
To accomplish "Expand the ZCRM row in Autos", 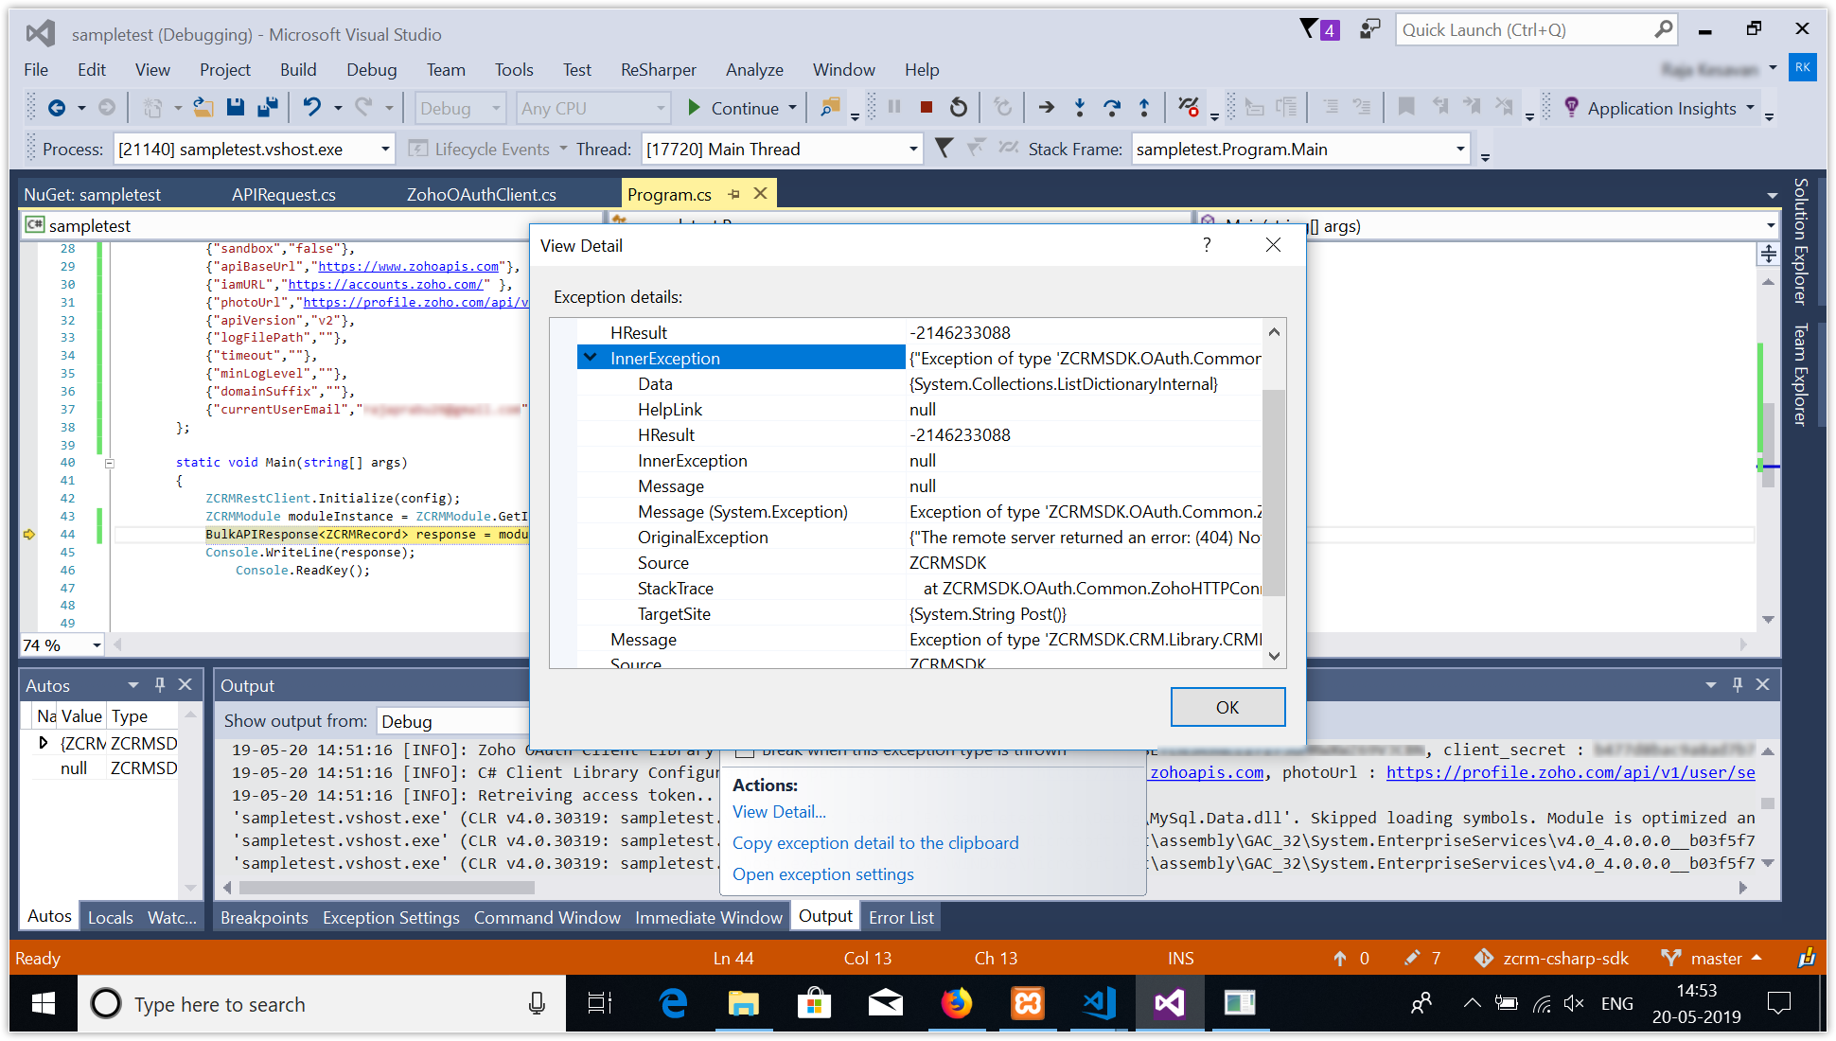I will click(43, 743).
